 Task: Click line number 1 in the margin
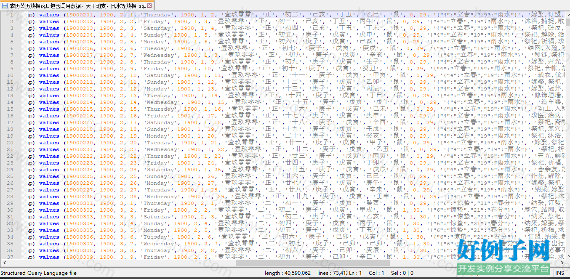[x=12, y=15]
